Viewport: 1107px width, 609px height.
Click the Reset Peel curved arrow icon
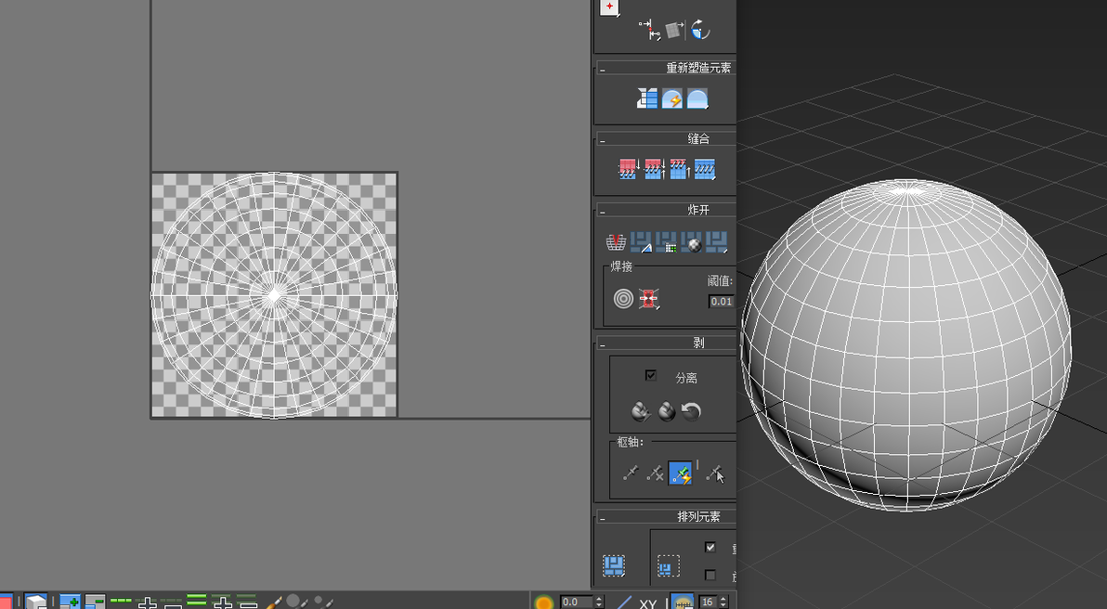coord(691,410)
